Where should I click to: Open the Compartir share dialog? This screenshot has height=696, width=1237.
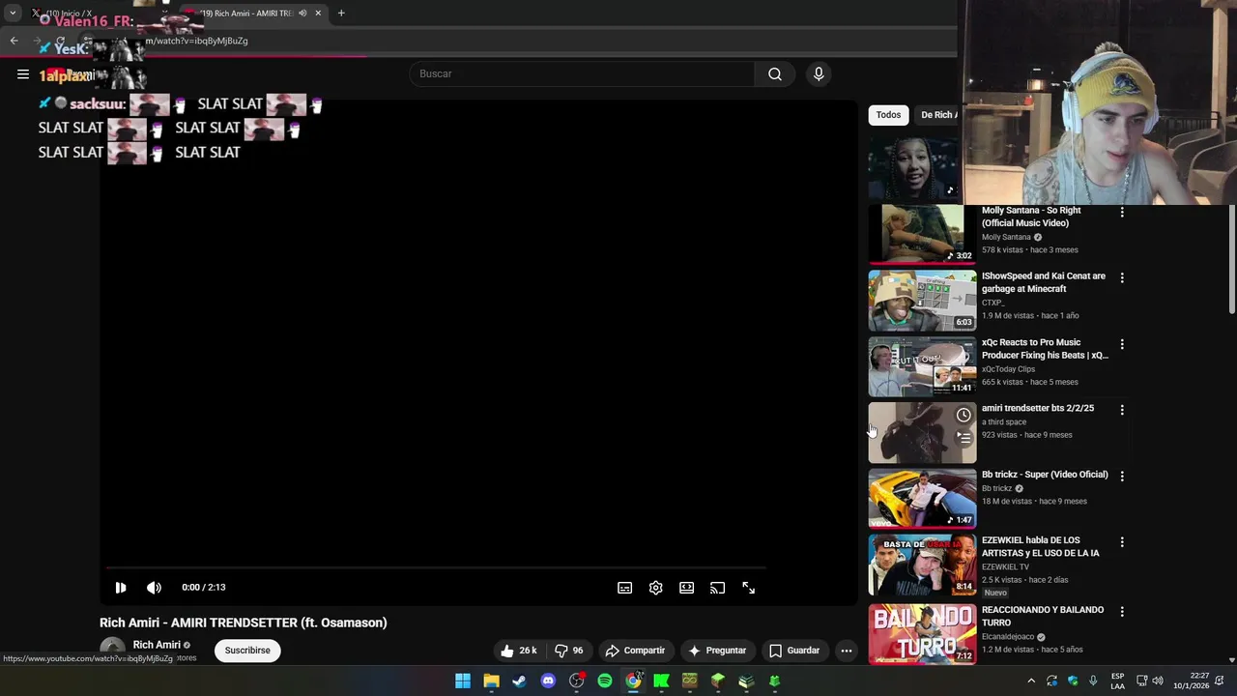[x=635, y=651]
